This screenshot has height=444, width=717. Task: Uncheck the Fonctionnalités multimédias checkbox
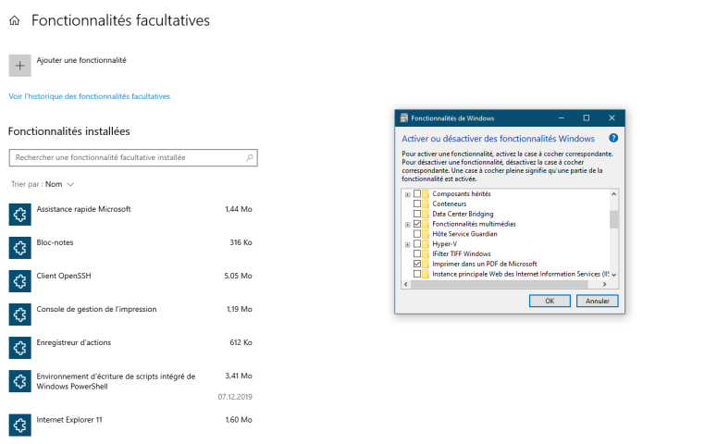[417, 224]
